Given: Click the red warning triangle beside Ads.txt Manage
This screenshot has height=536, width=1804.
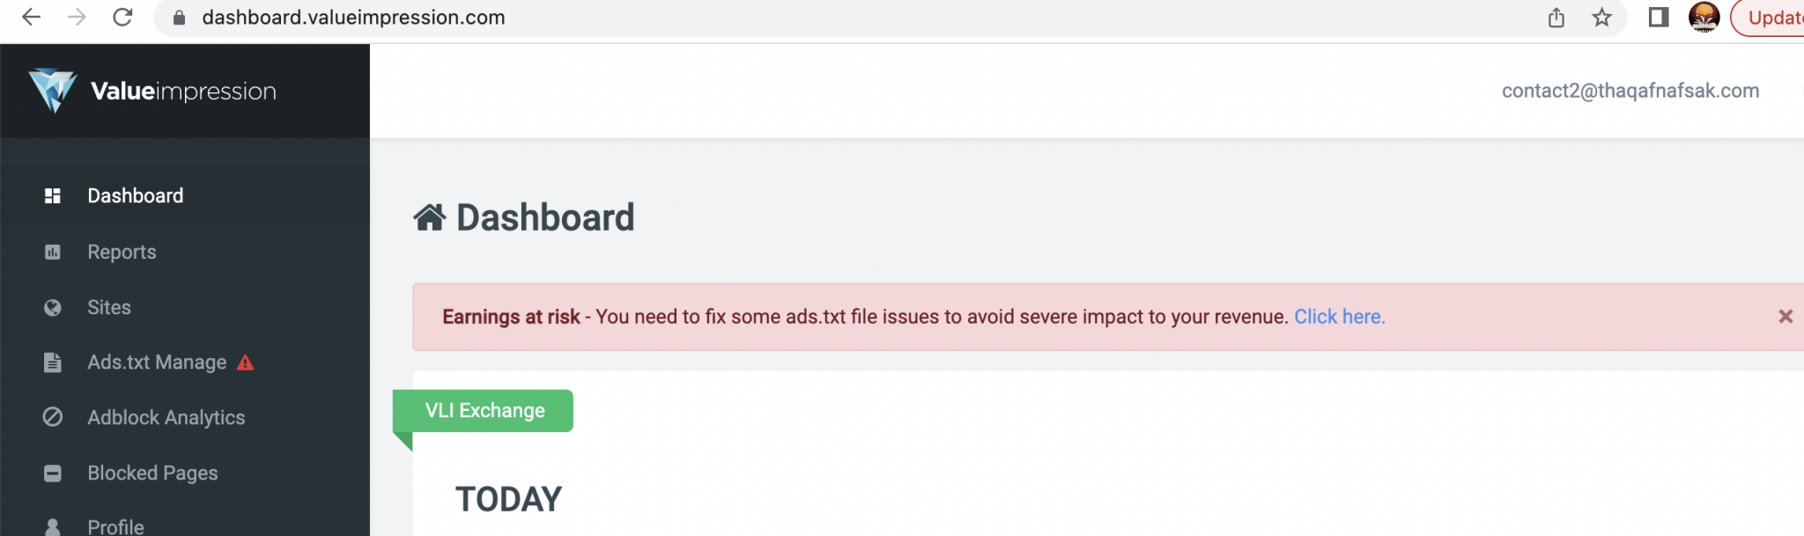Looking at the screenshot, I should coord(246,363).
